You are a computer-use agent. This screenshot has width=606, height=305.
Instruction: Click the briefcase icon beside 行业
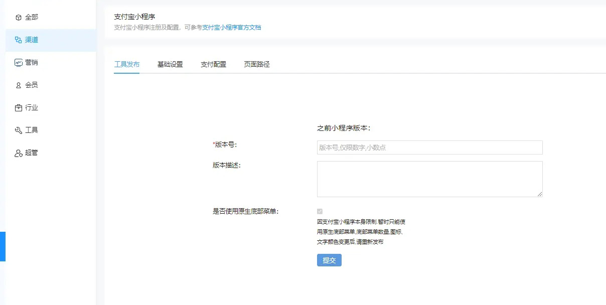(19, 108)
